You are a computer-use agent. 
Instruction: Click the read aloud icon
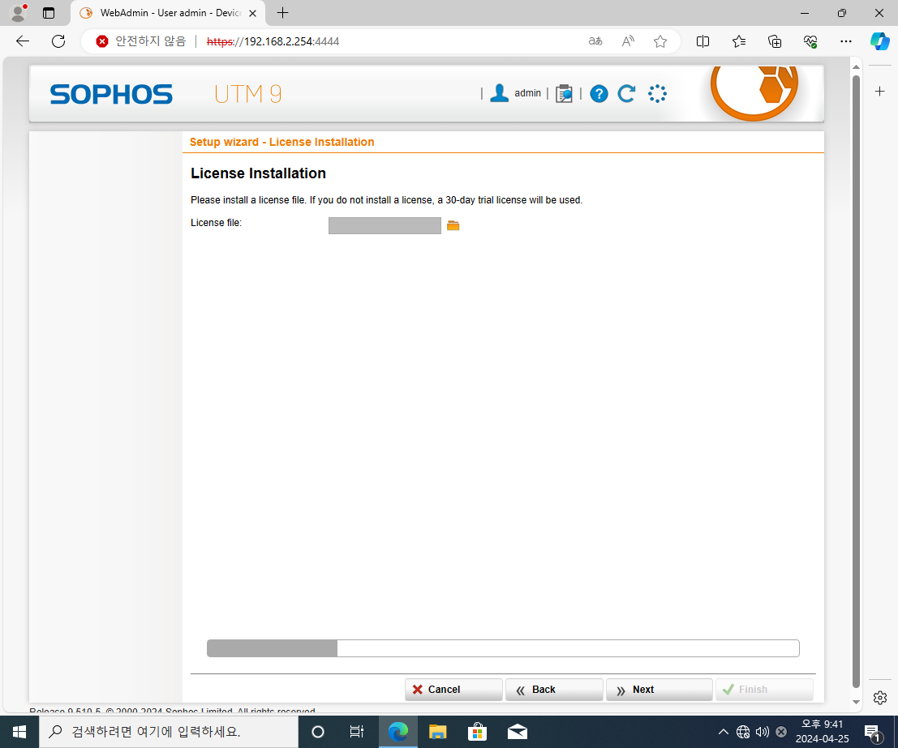(628, 41)
